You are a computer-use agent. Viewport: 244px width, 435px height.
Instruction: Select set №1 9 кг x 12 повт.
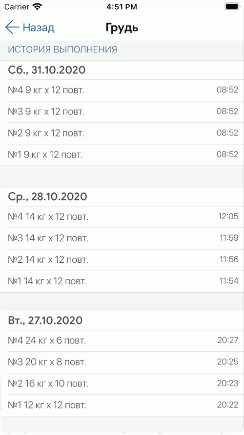[x=122, y=155]
